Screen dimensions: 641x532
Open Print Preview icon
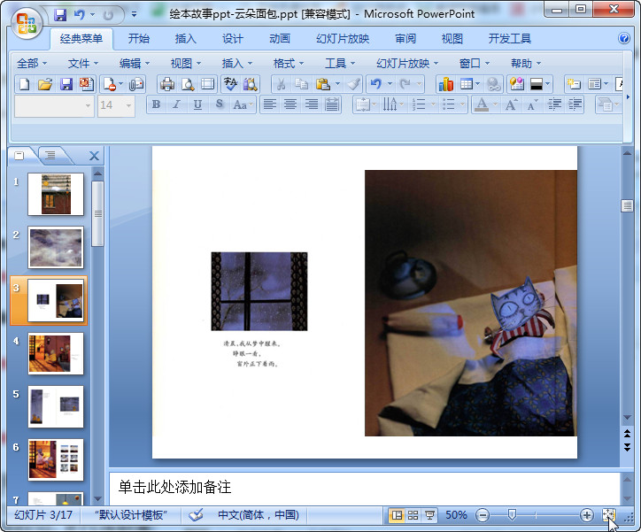(187, 84)
